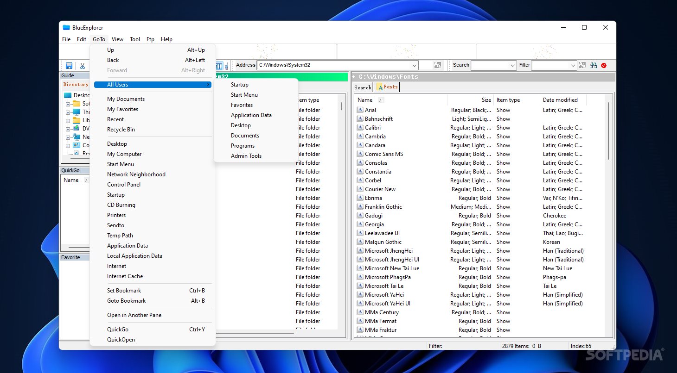This screenshot has height=373, width=677.
Task: Click the font icon next to Microsoft YaHei UI
Action: 360,304
